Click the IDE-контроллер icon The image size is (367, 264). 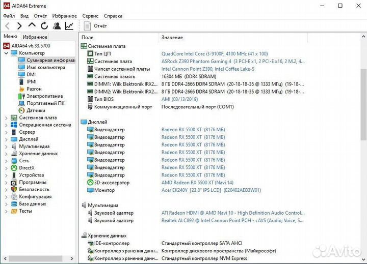tap(90, 243)
